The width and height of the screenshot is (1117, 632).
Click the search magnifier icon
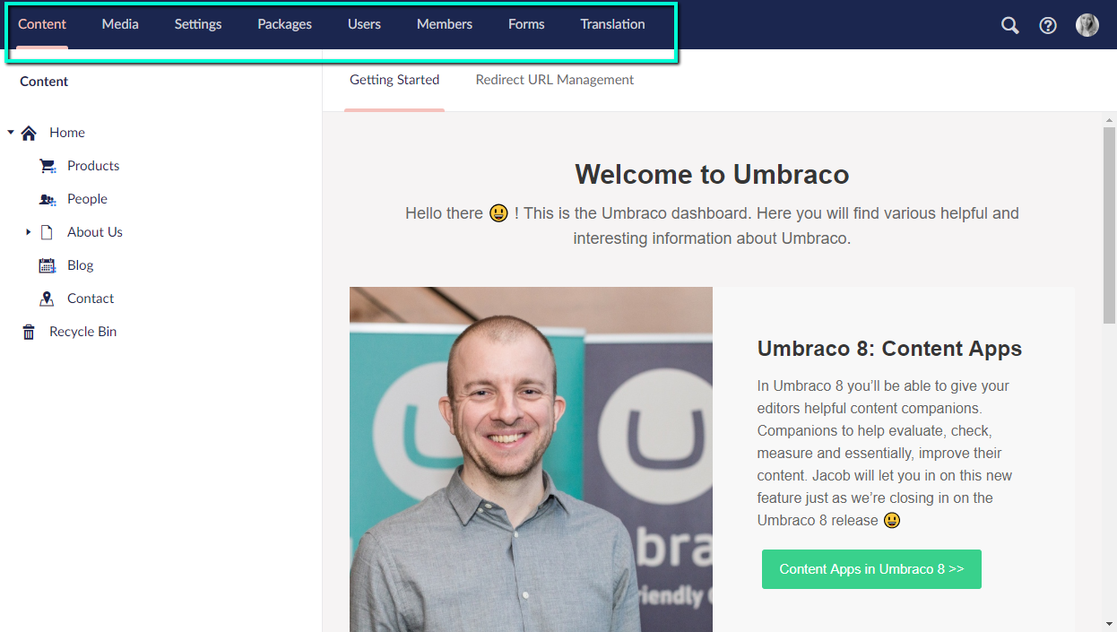pyautogui.click(x=1010, y=25)
